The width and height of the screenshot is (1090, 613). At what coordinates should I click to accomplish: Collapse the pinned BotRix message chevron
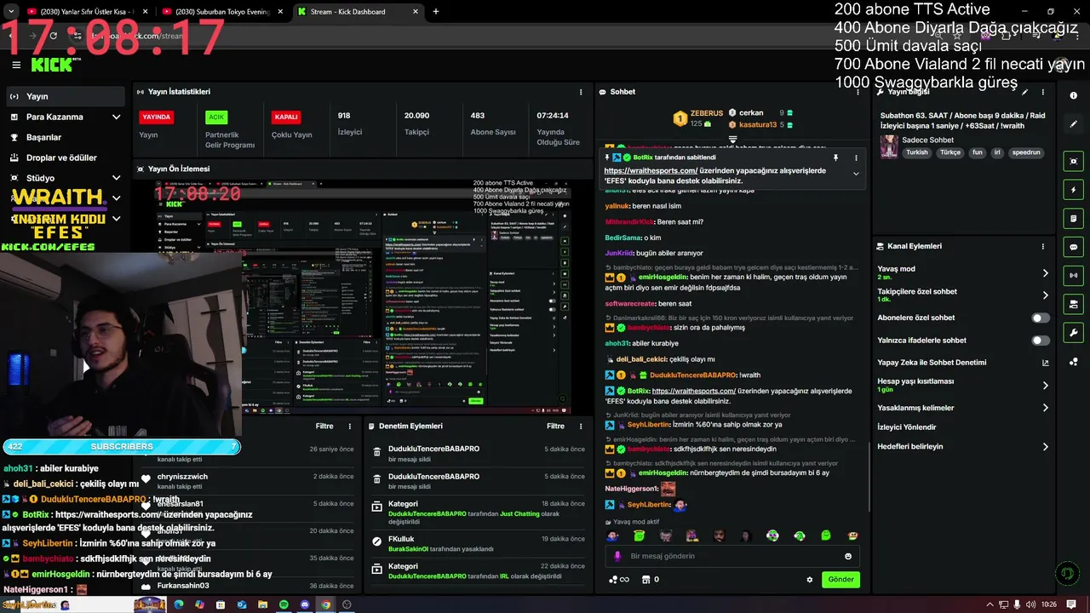tap(856, 174)
